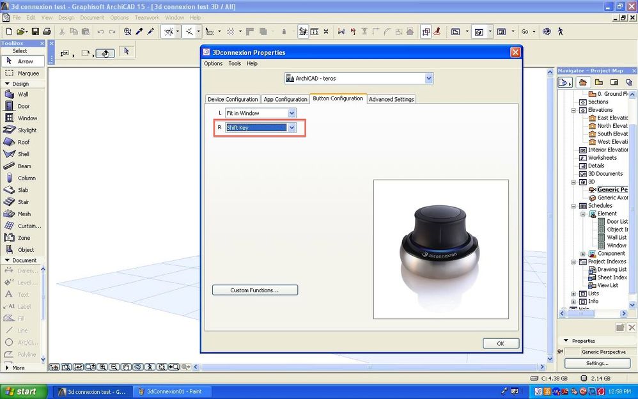Click the Save floppy disk icon
This screenshot has height=399, width=638.
[x=35, y=31]
